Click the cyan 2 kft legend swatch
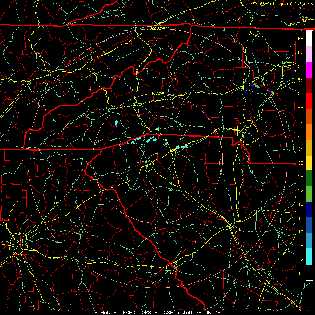 309,257
